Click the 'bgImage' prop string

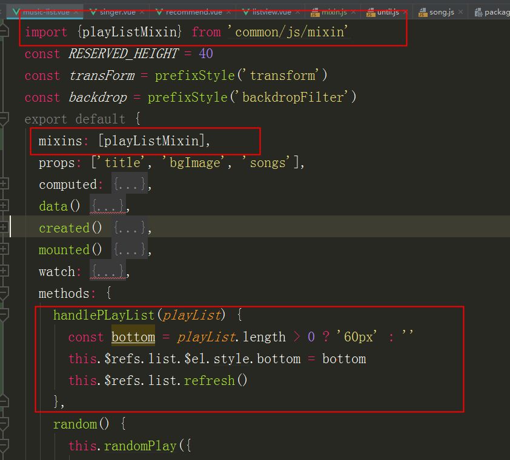[x=193, y=163]
